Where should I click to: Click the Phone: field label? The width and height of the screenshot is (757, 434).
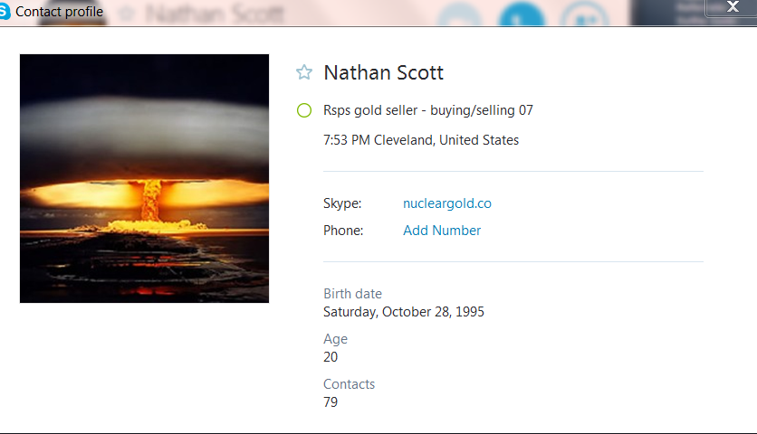pyautogui.click(x=343, y=231)
